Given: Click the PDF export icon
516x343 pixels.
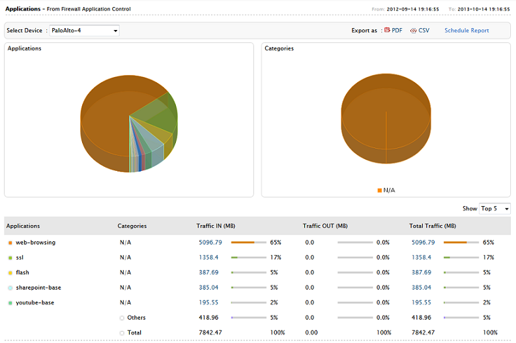Looking at the screenshot, I should pos(388,31).
